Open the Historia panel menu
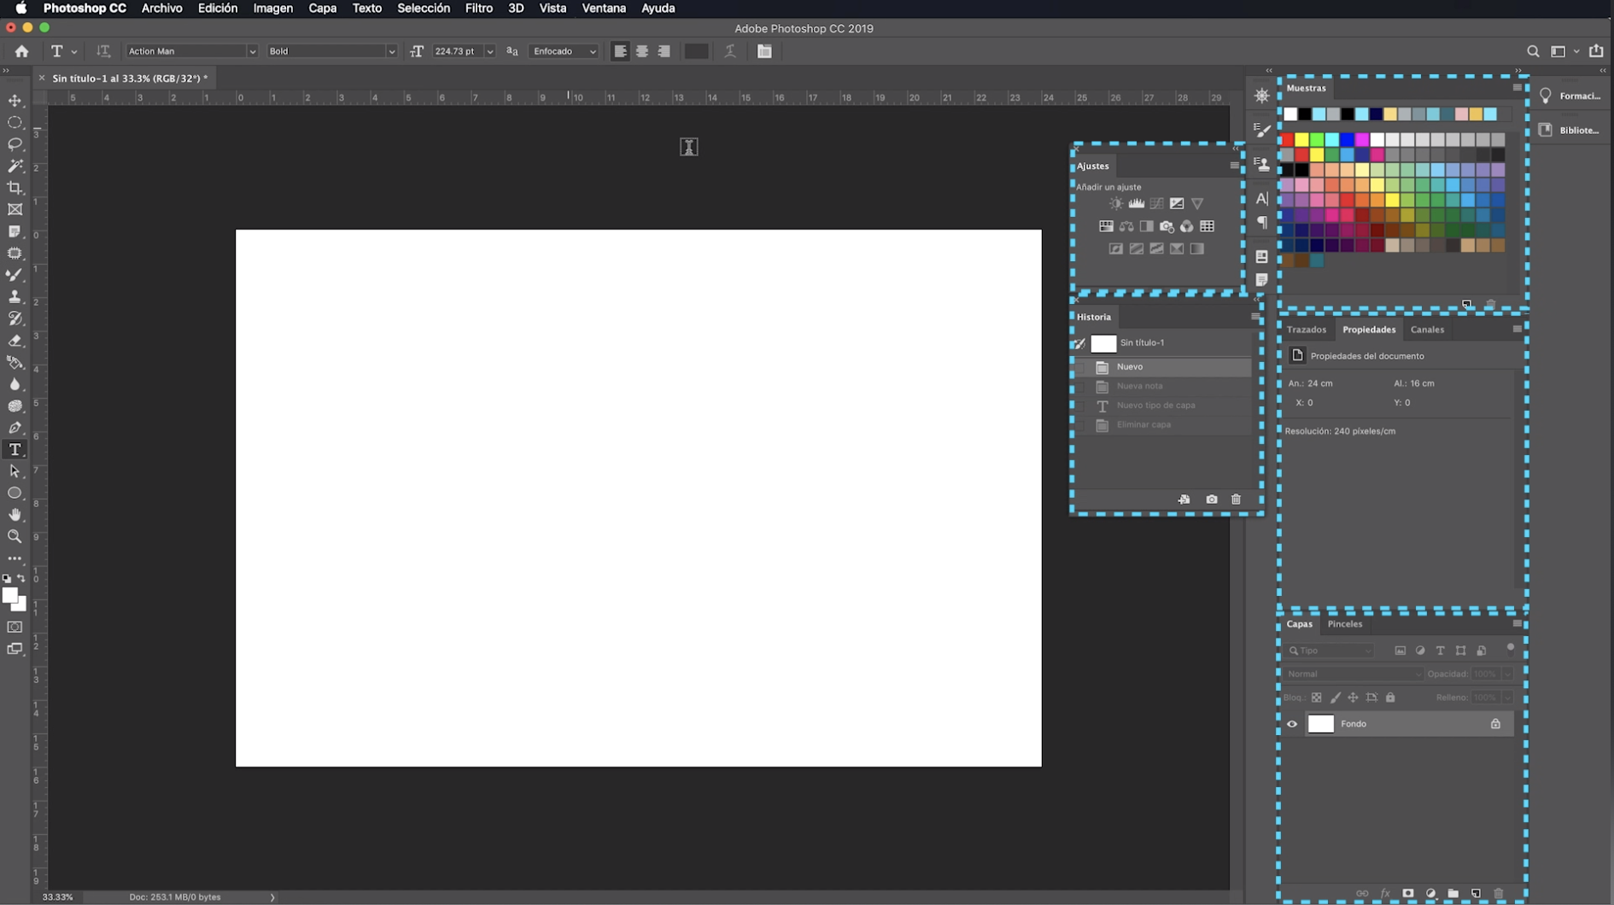 1255,317
